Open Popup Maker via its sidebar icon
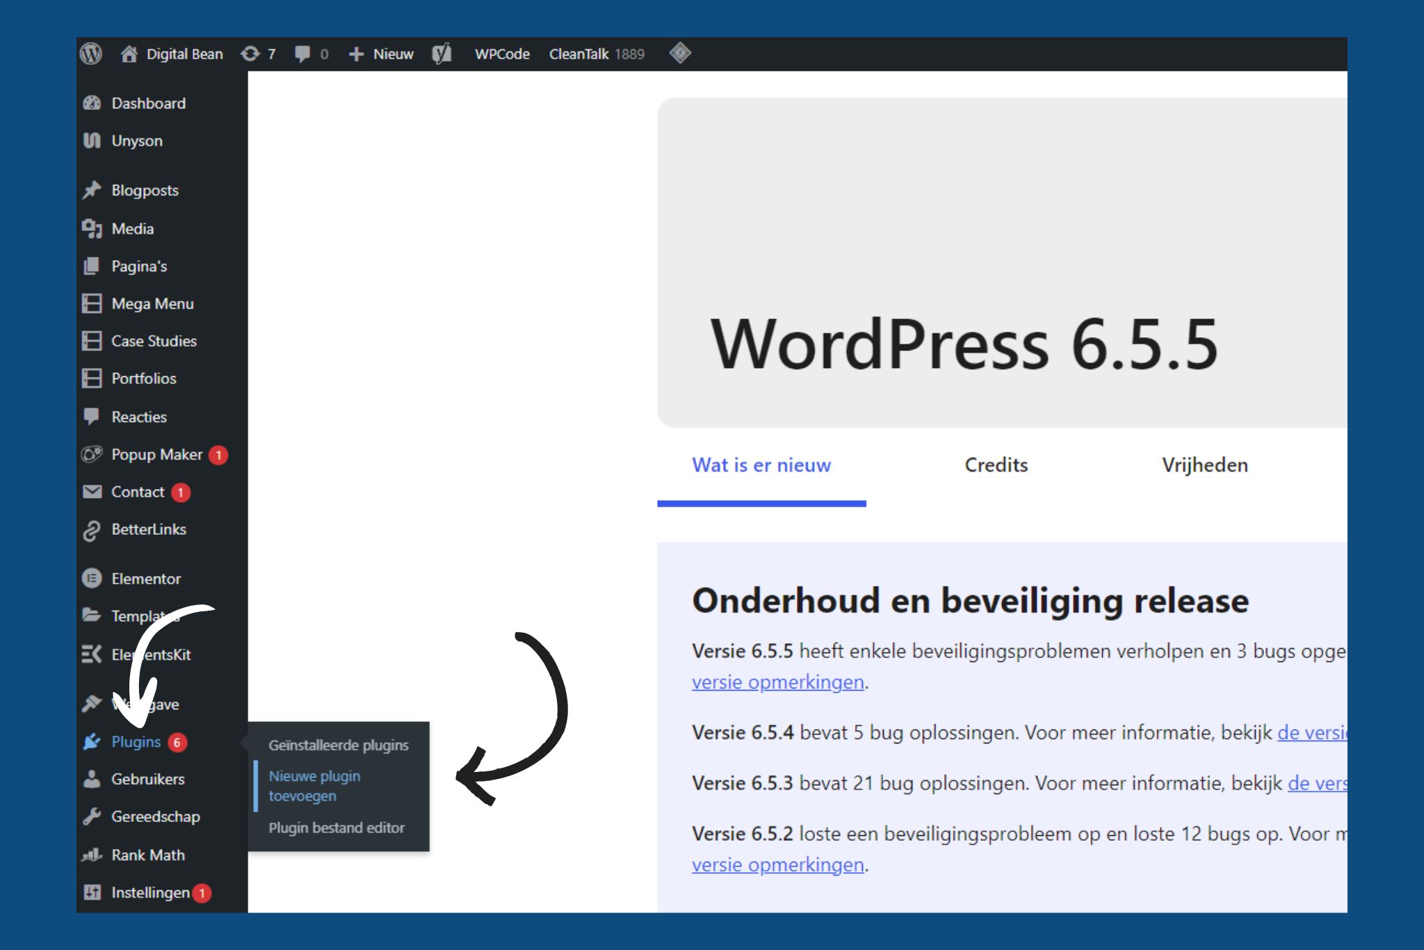The image size is (1424, 950). coord(92,453)
